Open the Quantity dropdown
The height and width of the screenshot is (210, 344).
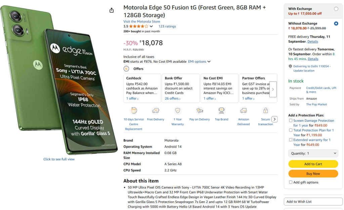pos(313,153)
